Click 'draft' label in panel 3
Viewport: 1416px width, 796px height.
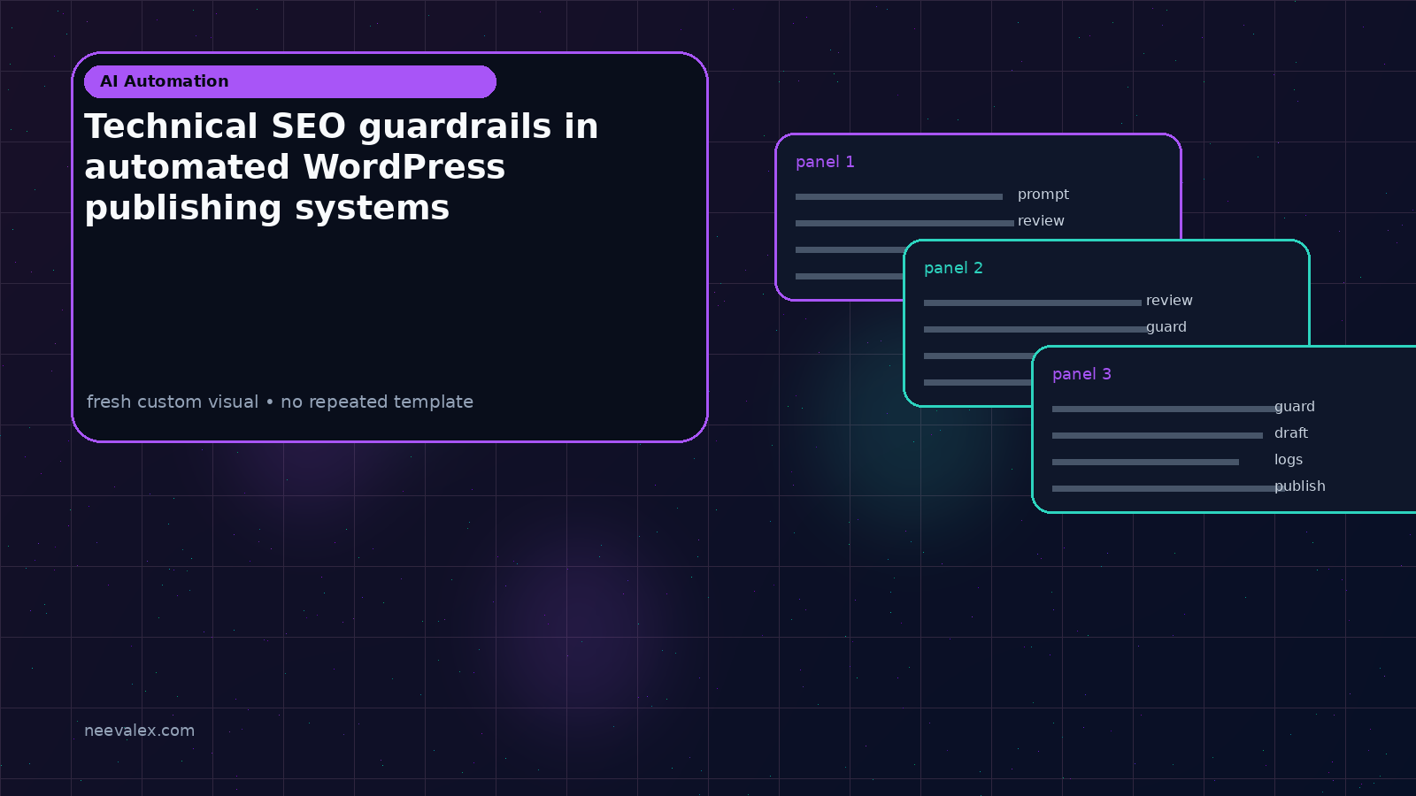click(1291, 433)
